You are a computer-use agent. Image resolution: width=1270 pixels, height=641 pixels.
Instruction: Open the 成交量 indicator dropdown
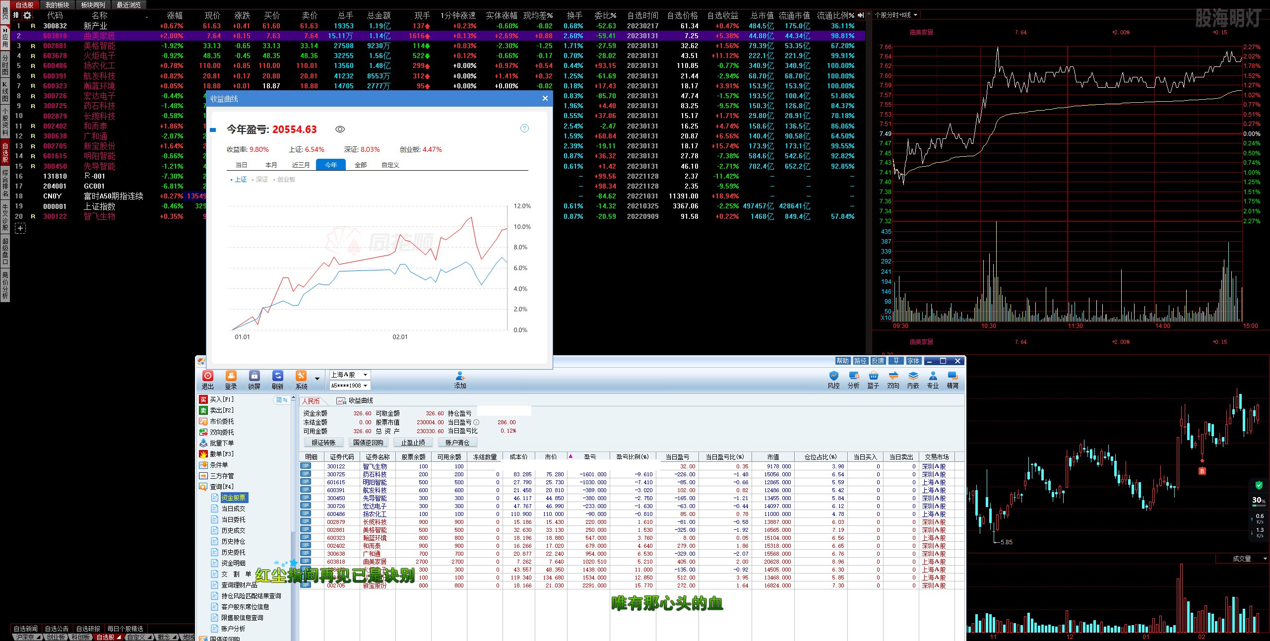click(x=1242, y=559)
